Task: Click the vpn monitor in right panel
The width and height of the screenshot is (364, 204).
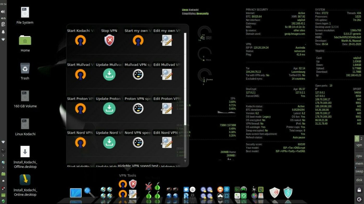Action: [359, 145]
